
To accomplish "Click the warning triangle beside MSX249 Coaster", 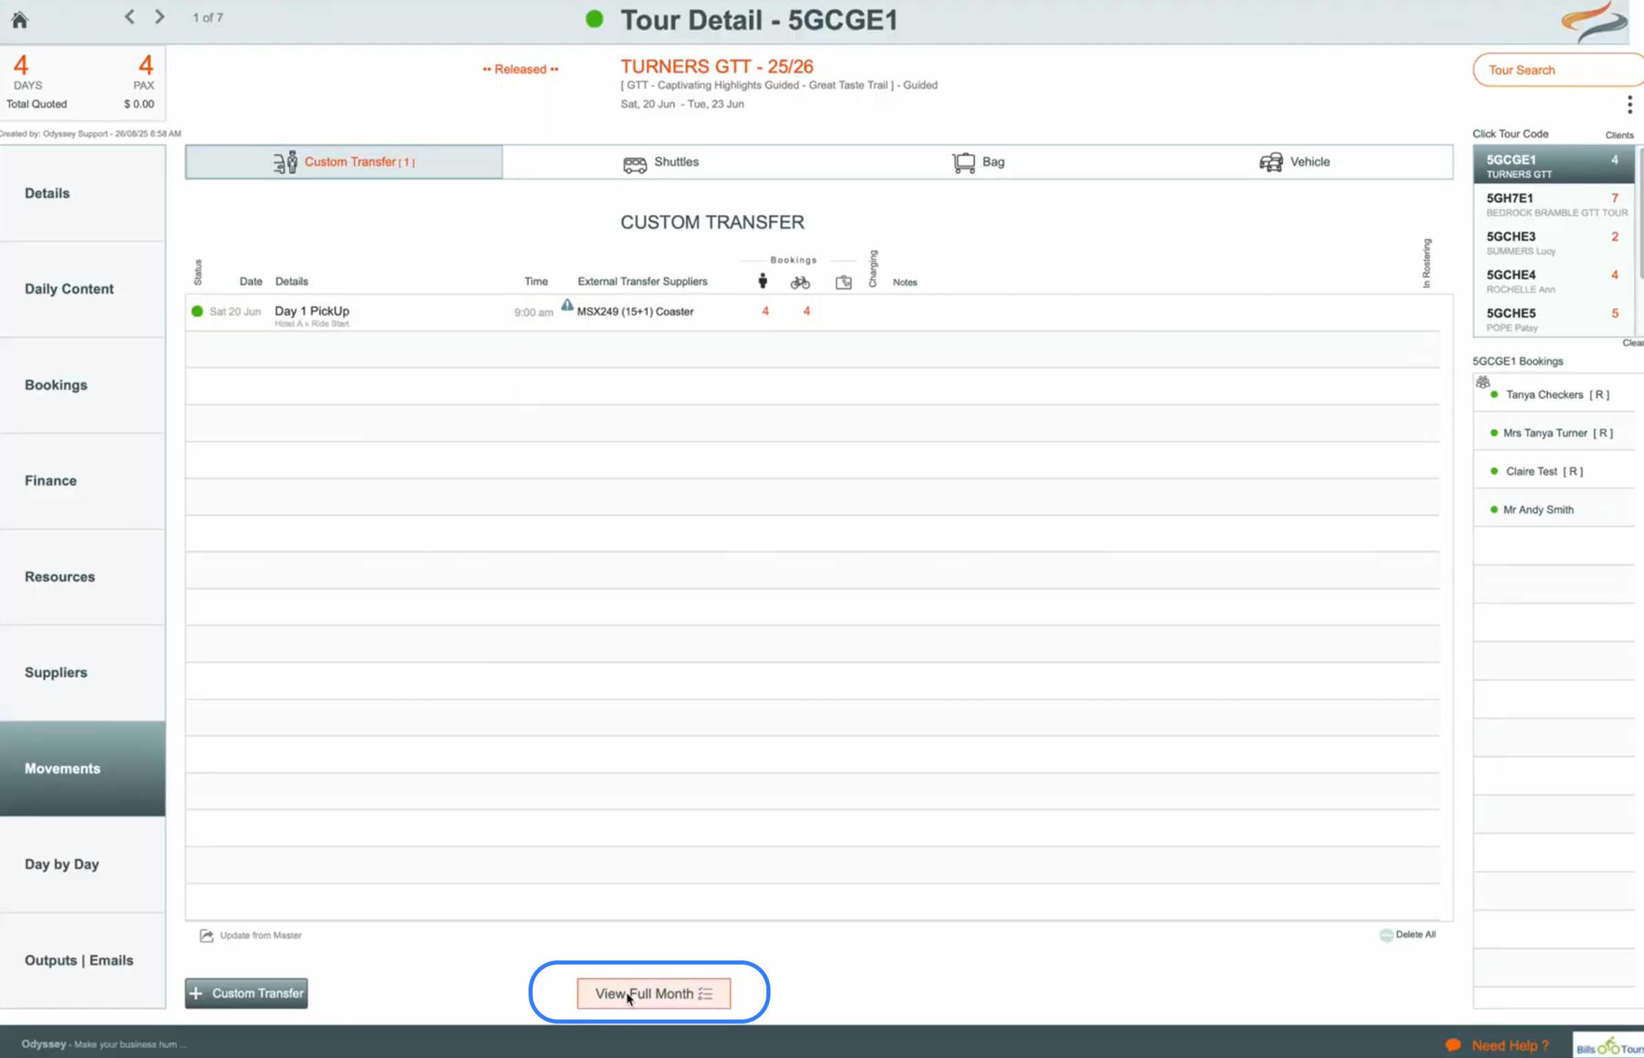I will click(x=566, y=305).
